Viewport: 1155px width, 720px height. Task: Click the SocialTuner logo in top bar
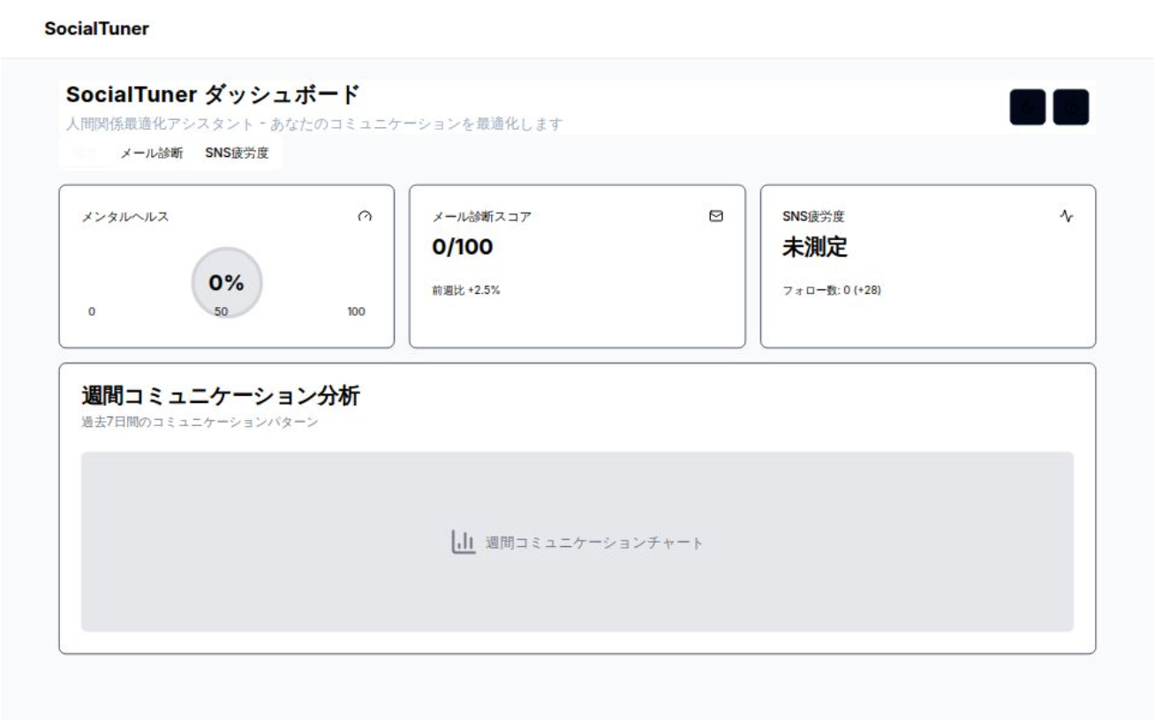(96, 29)
